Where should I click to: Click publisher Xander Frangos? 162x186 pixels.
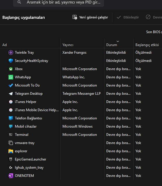[x=74, y=53]
